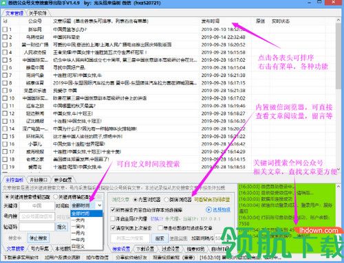Viewport: 344px width, 263px height.
Task: Open the 流程教程 tutorial link
Action: coord(222,209)
